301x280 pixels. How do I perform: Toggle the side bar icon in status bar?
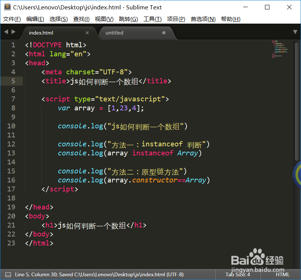point(8,275)
